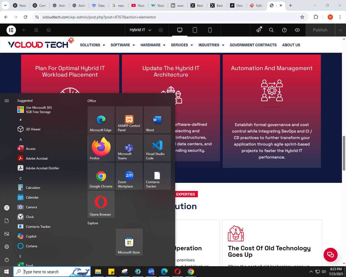Launch XAMPP Control Panel tile
The image size is (346, 277).
coord(129,120)
